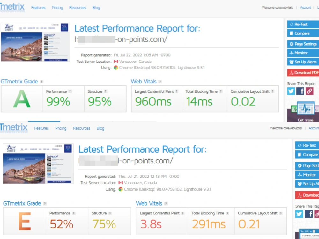
Task: Click the 99% Performance value
Action: pyautogui.click(x=58, y=102)
